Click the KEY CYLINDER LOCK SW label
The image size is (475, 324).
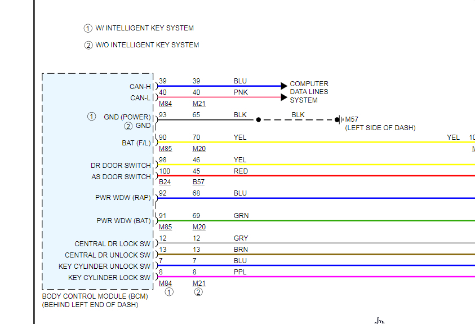coord(109,278)
